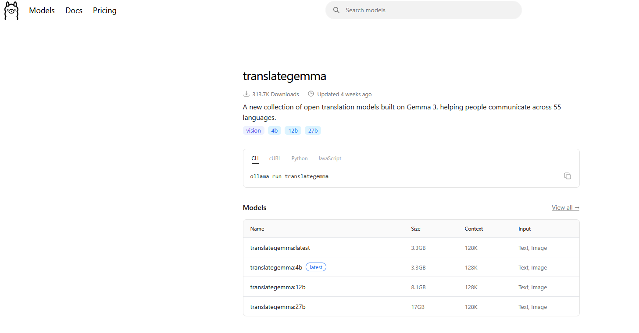Click the Ollama llama logo

pos(11,11)
